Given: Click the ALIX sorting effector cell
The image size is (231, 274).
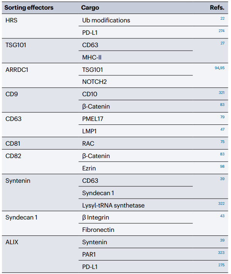Looking at the screenshot, I should 12,242.
